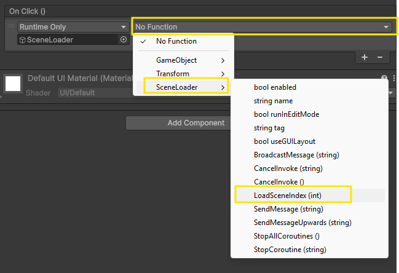Select bool enabled property
The width and height of the screenshot is (399, 273).
309,87
